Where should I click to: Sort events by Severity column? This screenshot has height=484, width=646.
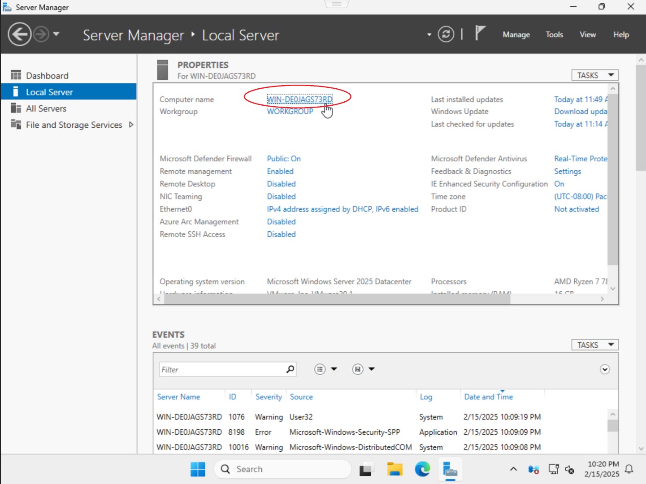coord(269,397)
